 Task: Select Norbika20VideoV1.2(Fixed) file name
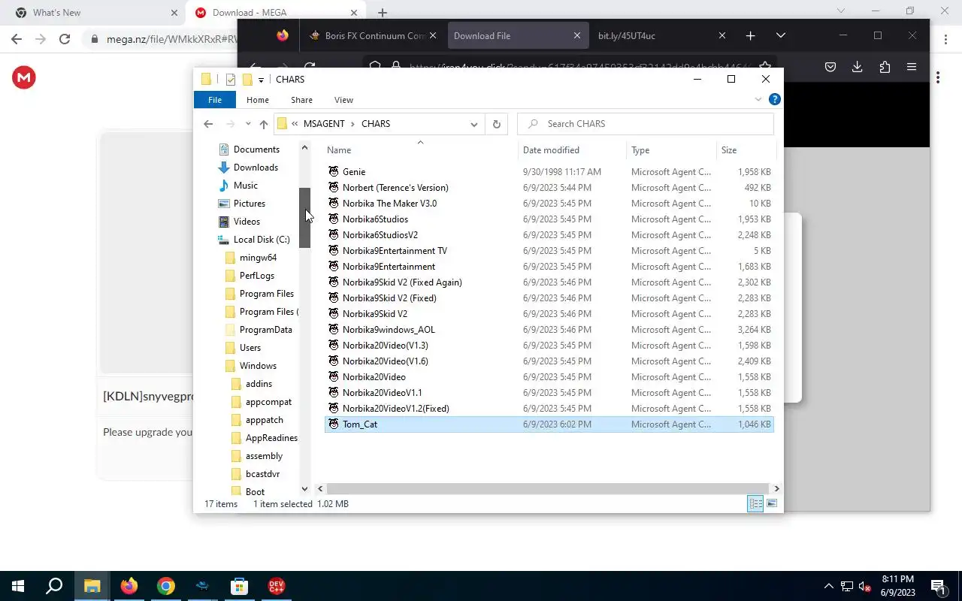pos(395,409)
